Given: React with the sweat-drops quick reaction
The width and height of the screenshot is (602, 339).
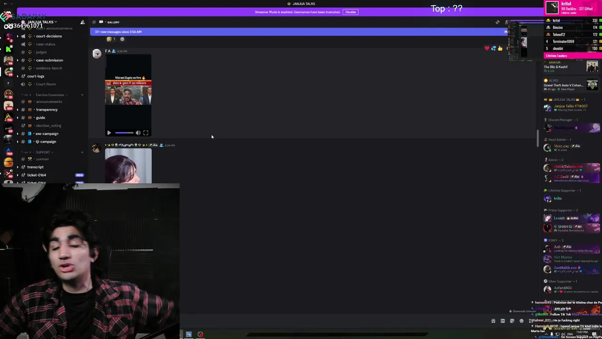Looking at the screenshot, I should click(x=493, y=48).
